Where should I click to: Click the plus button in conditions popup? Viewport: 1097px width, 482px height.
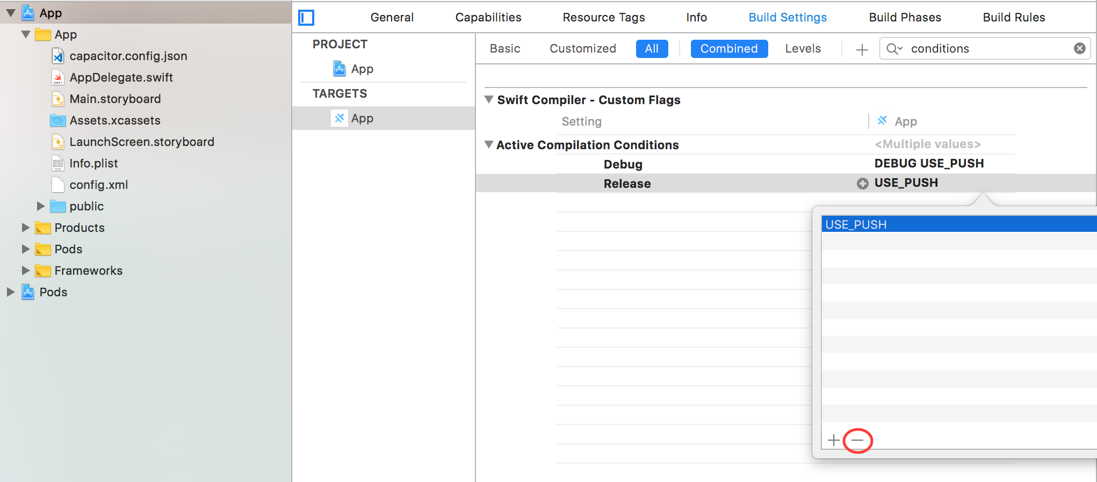pos(833,441)
